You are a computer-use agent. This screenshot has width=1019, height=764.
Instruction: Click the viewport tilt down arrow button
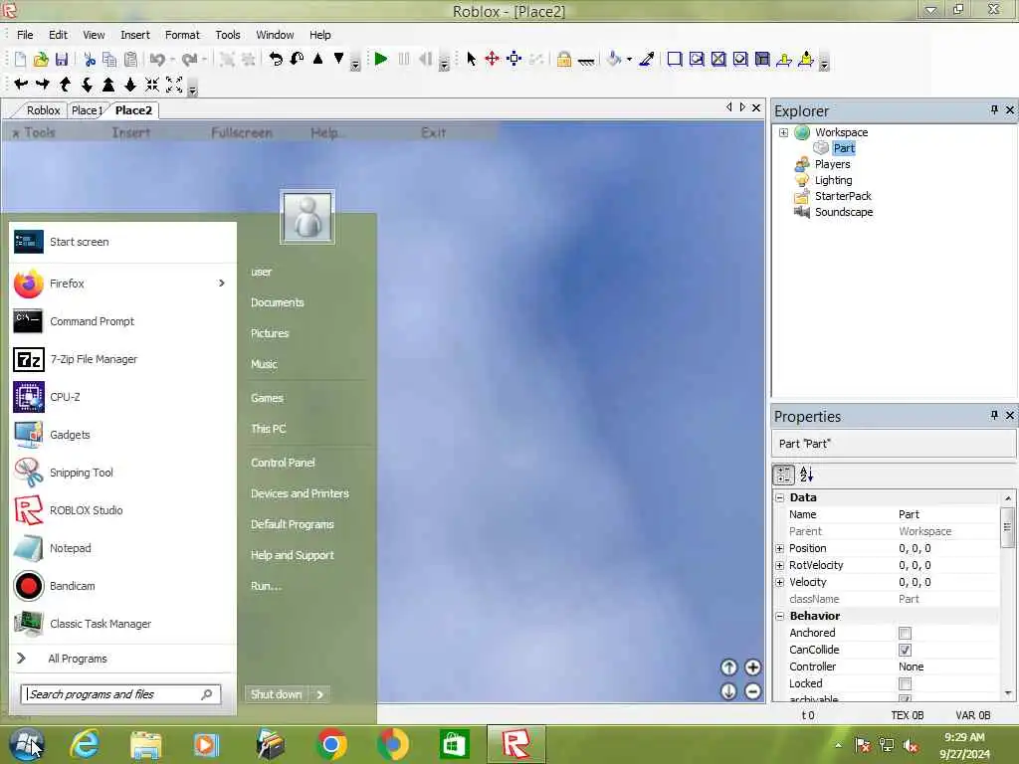(728, 691)
